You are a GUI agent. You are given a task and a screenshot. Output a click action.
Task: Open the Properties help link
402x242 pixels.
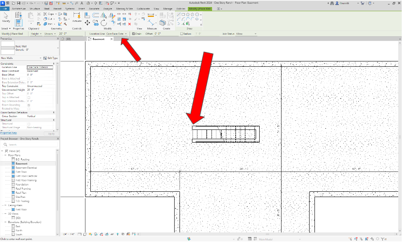pyautogui.click(x=8, y=132)
